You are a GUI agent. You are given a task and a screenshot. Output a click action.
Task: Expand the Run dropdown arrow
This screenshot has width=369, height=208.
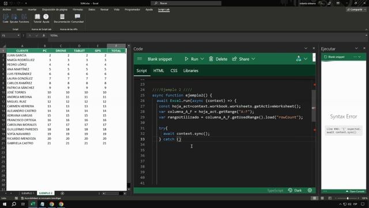point(202,59)
